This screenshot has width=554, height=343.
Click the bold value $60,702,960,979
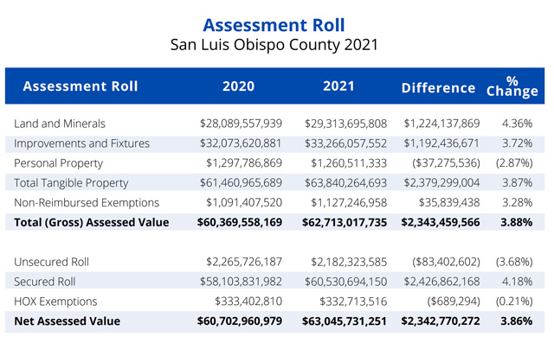[x=240, y=321]
